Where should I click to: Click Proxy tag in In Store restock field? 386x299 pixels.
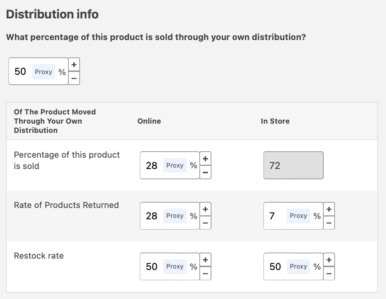(298, 266)
